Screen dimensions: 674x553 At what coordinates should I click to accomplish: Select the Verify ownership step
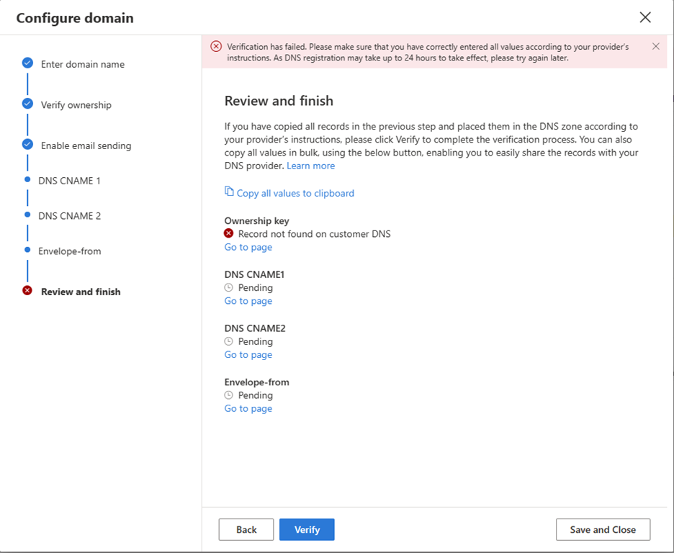76,105
